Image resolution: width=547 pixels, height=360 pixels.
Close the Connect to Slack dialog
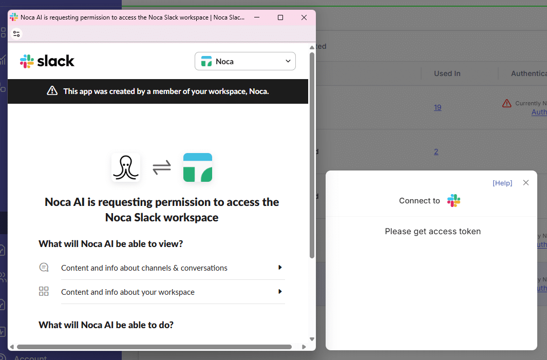point(526,183)
